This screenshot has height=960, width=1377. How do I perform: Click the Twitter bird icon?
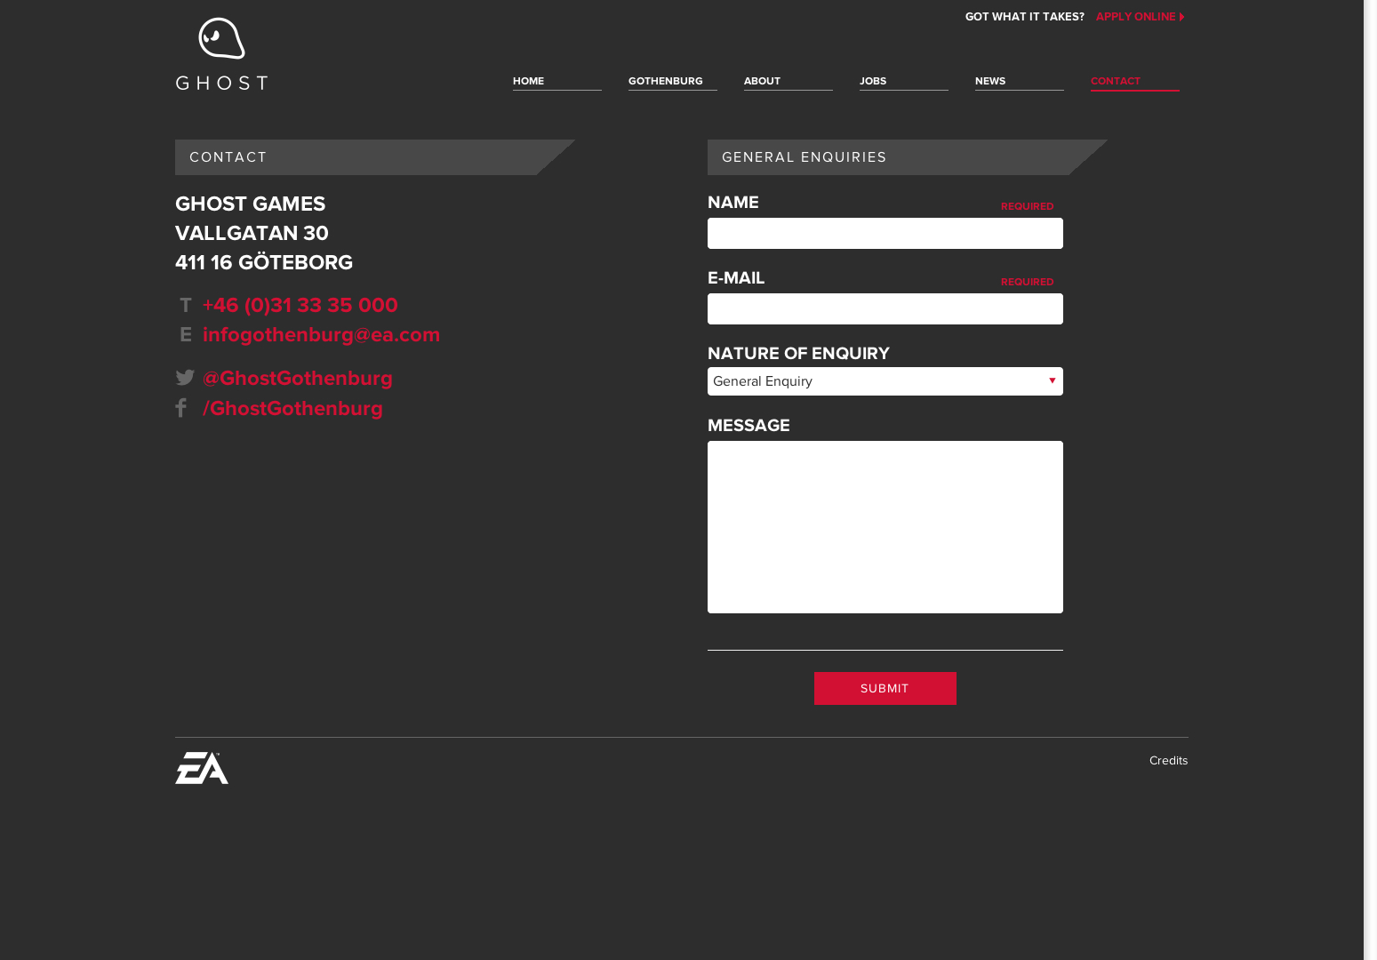185,378
